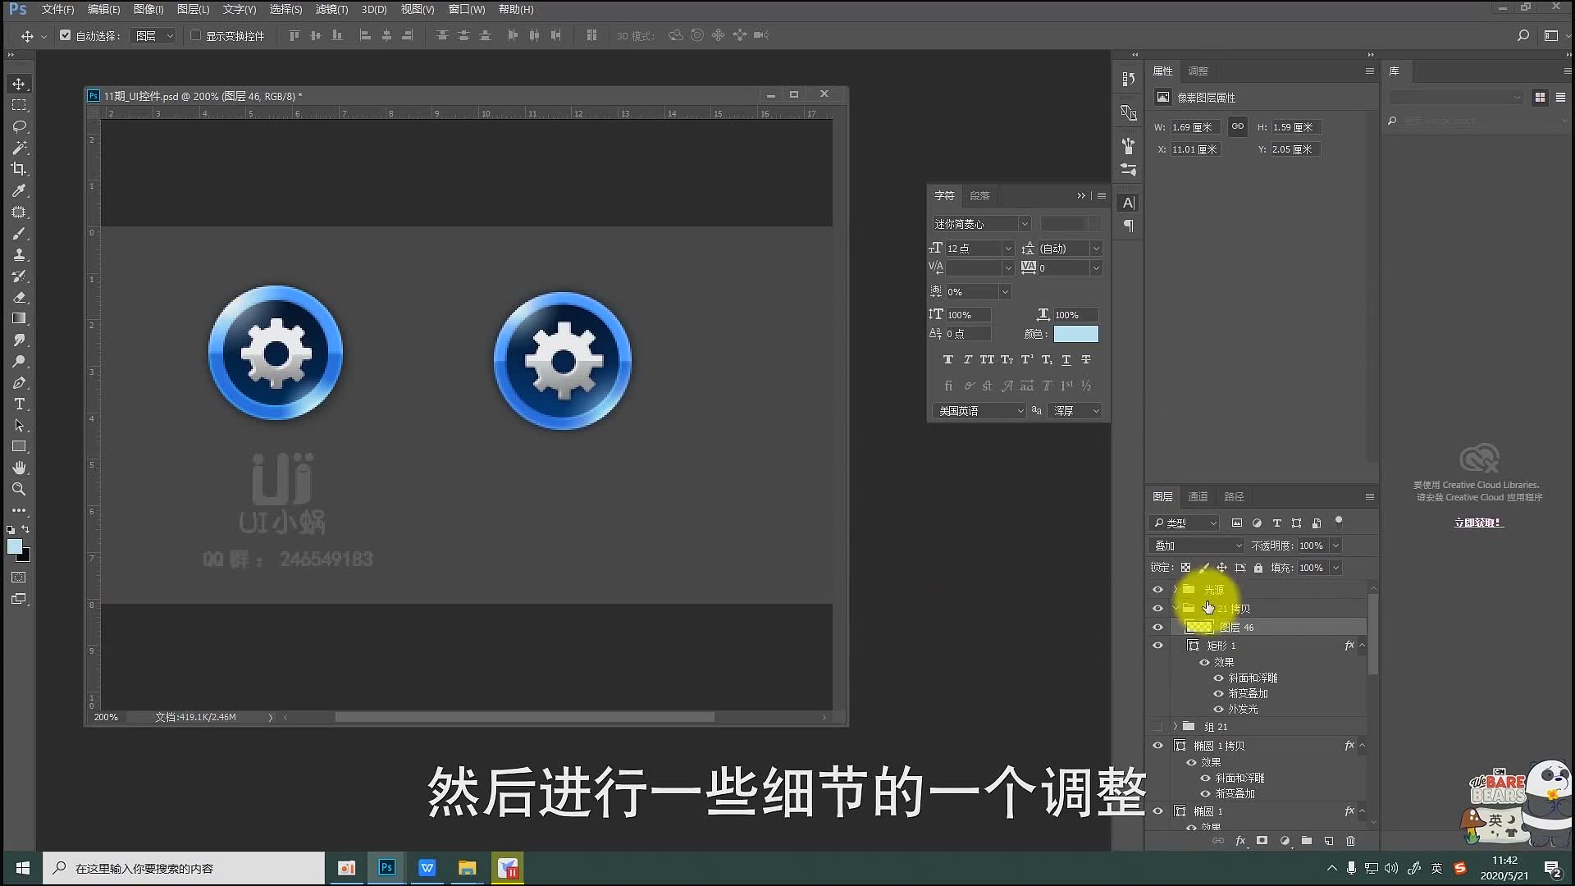Image resolution: width=1575 pixels, height=886 pixels.
Task: Select the Path Selection tool
Action: pyautogui.click(x=19, y=425)
